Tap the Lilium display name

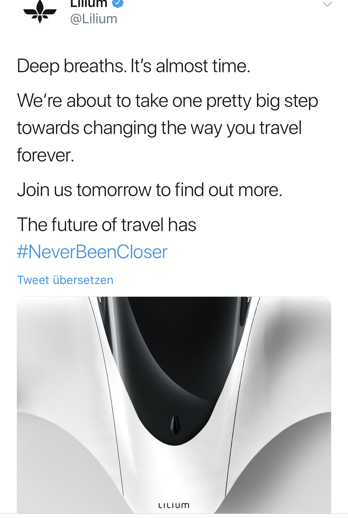point(89,3)
